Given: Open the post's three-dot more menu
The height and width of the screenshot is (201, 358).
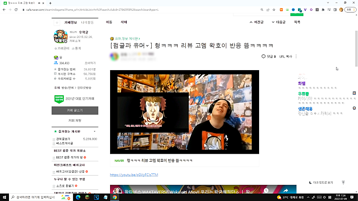Looking at the screenshot, I should pos(296,57).
